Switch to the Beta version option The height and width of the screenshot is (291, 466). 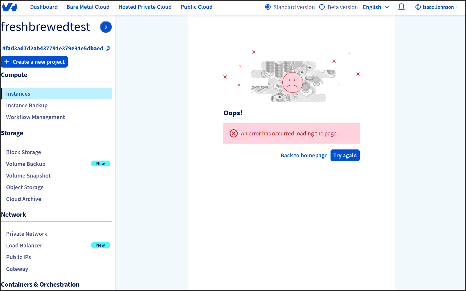pos(322,7)
